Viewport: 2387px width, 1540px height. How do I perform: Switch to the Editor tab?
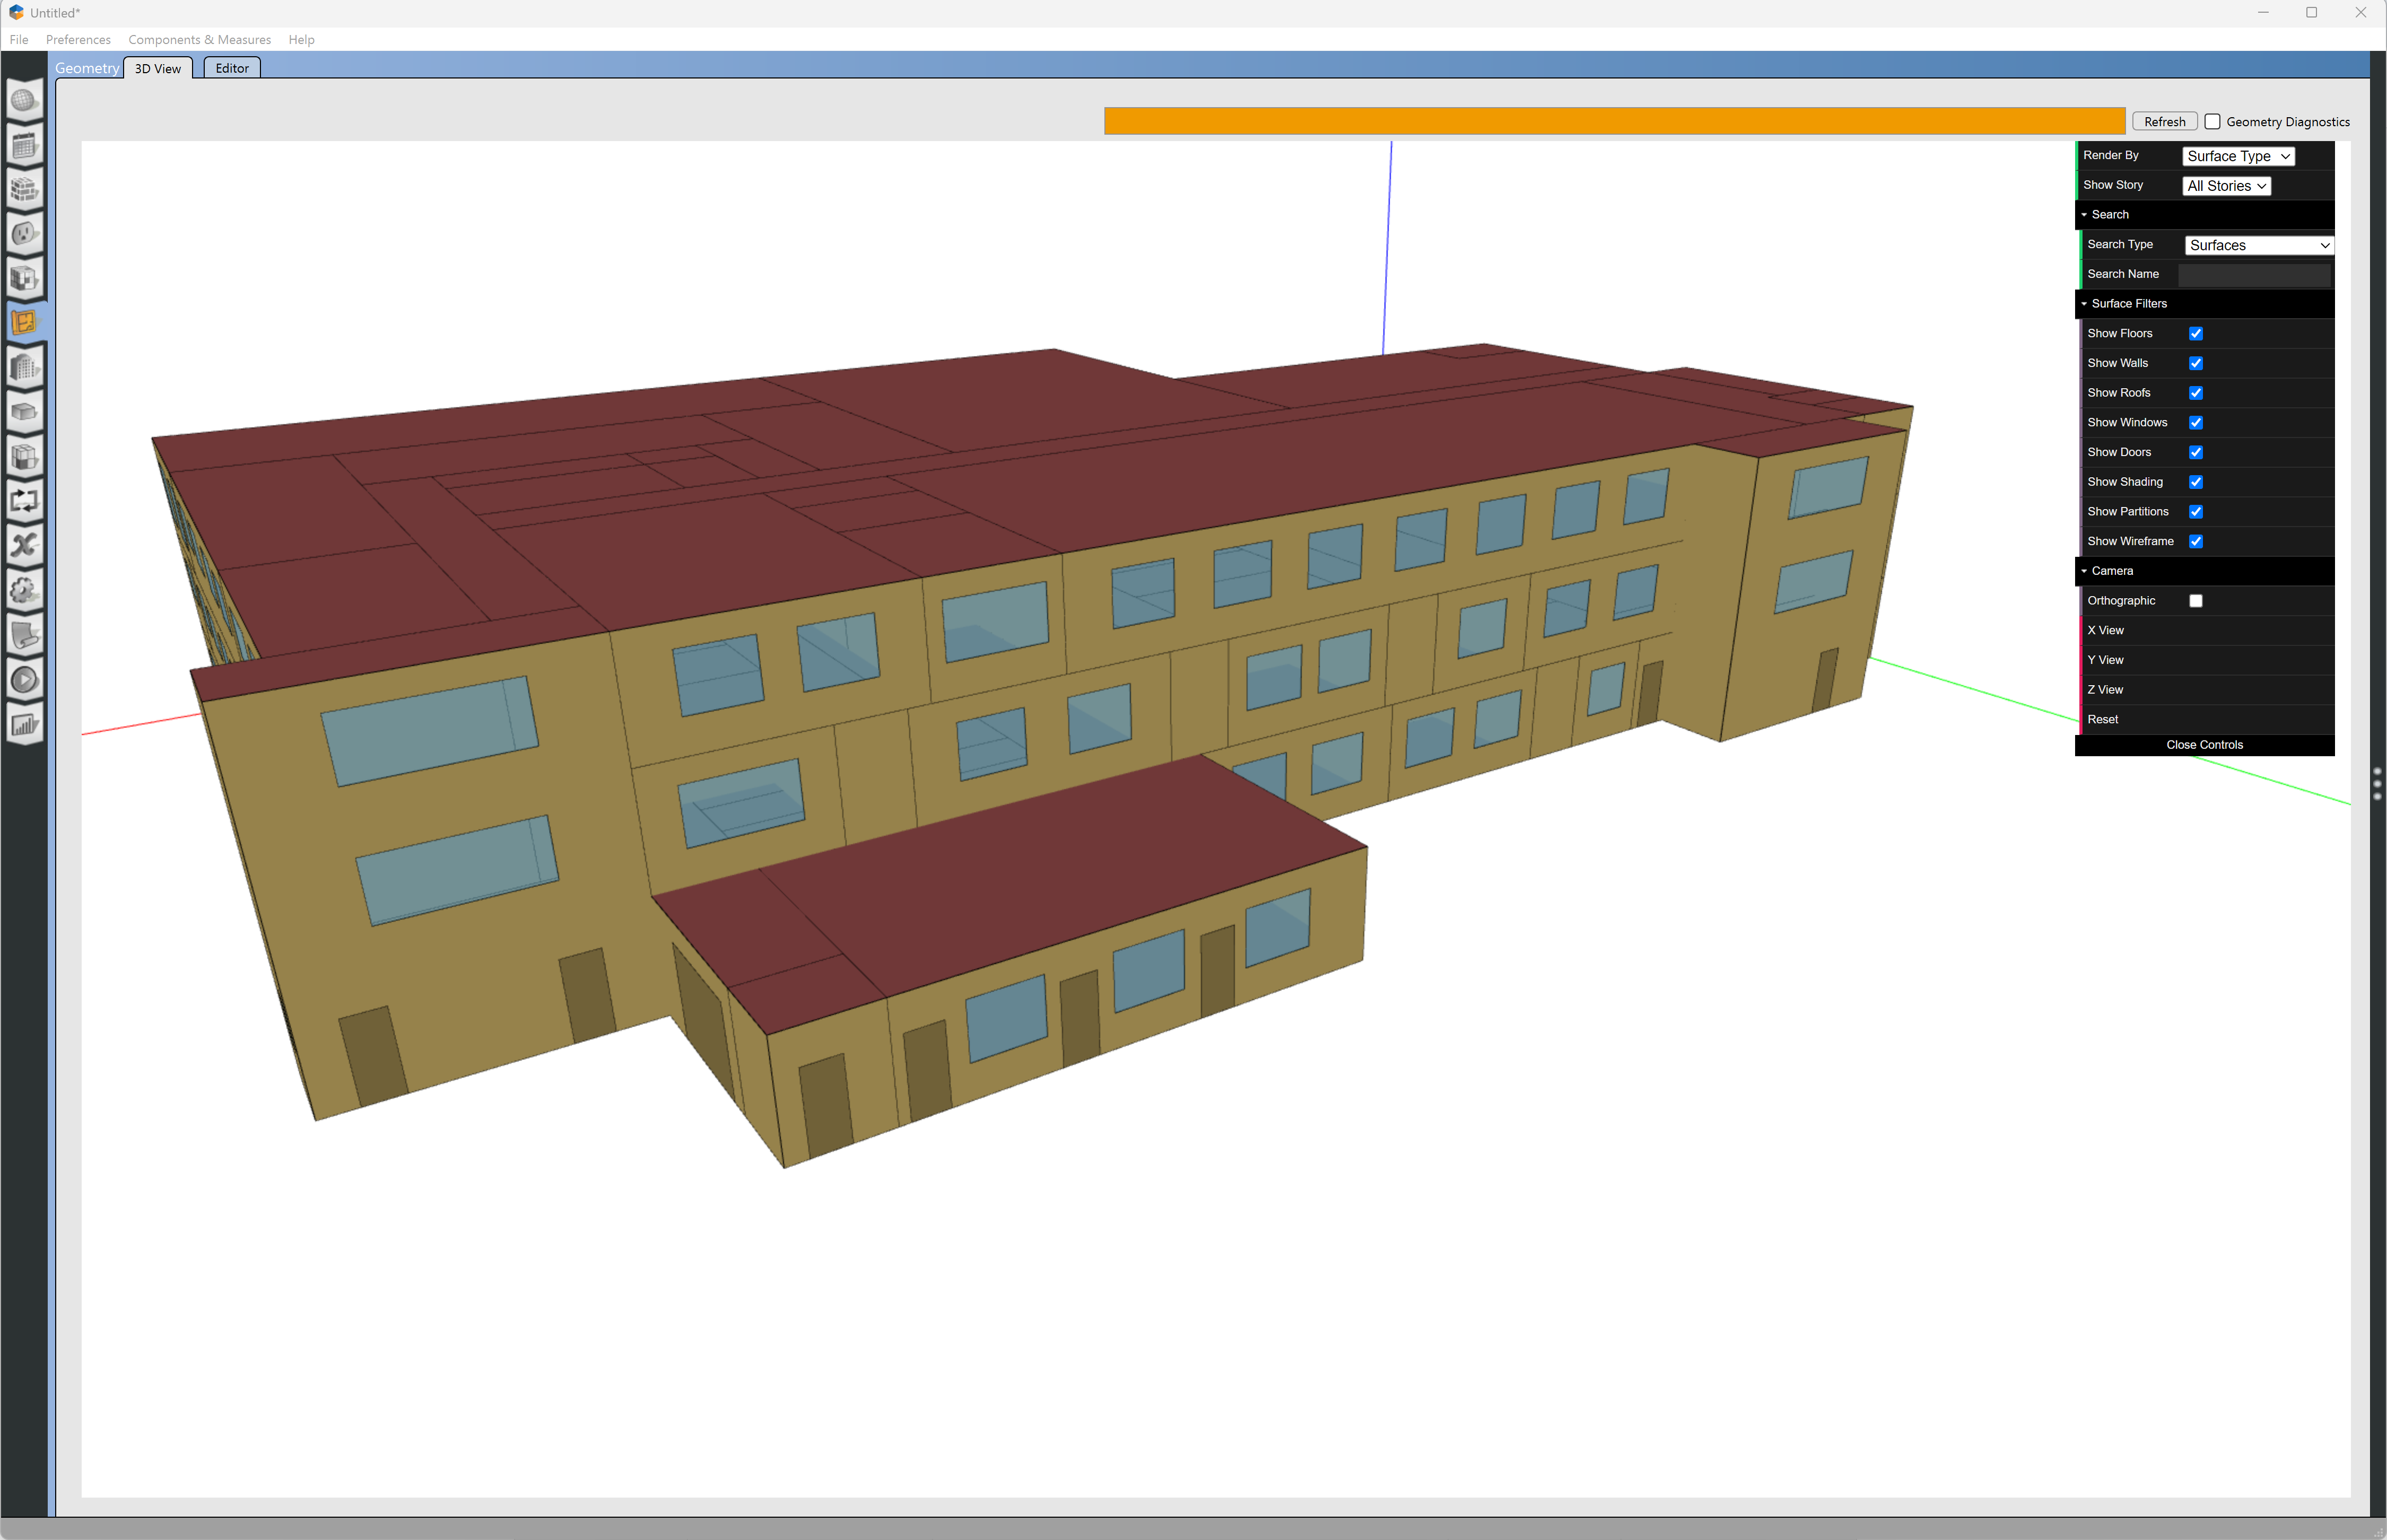(x=232, y=68)
